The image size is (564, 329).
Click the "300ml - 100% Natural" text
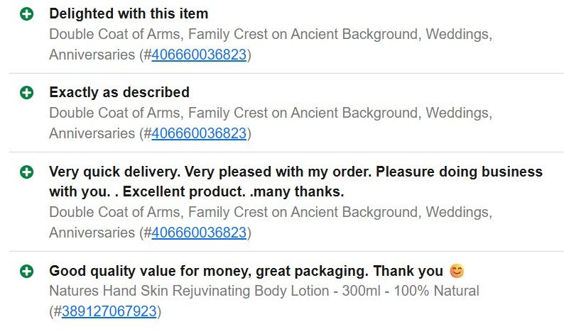click(411, 291)
